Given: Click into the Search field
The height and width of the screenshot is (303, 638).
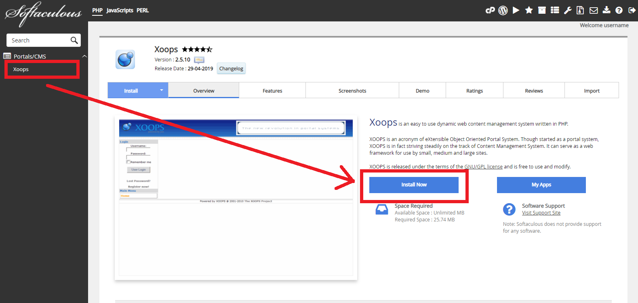Looking at the screenshot, I should pyautogui.click(x=38, y=40).
